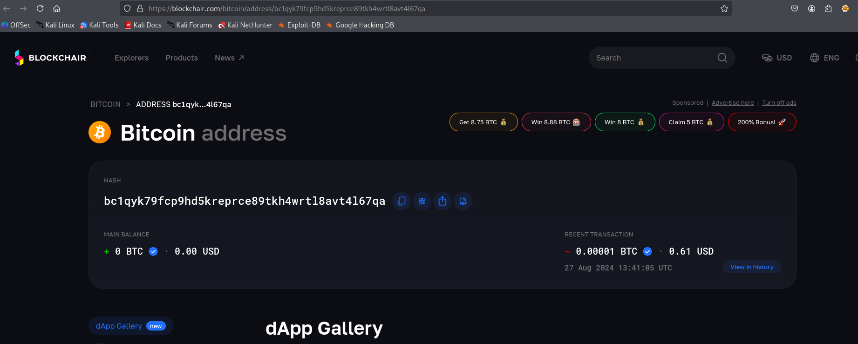Click the Blockchair logo

coord(50,58)
